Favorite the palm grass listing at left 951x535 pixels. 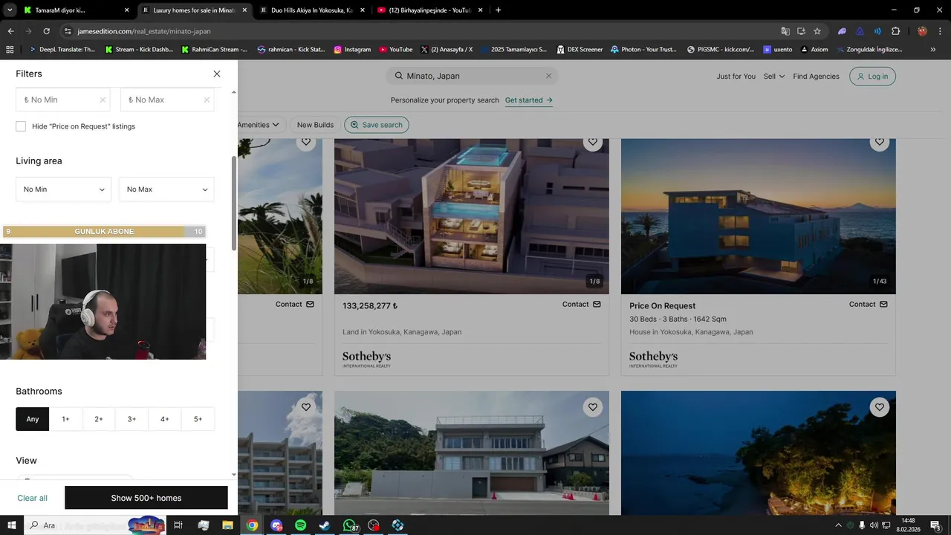point(305,142)
